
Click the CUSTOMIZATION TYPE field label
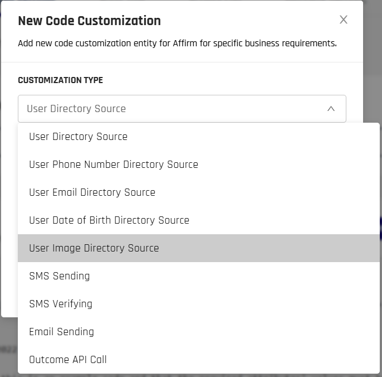click(60, 80)
